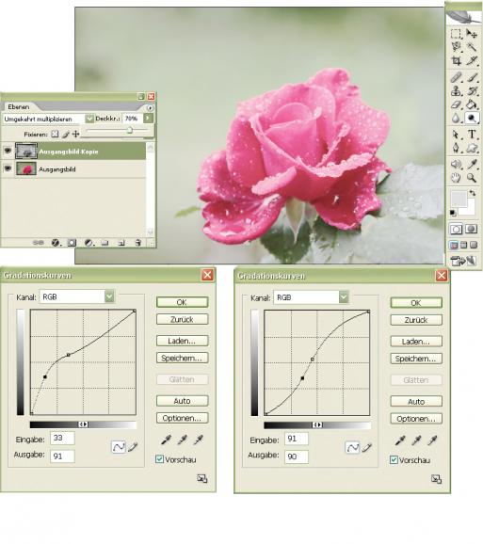Select the Healing Brush tool

[x=456, y=77]
